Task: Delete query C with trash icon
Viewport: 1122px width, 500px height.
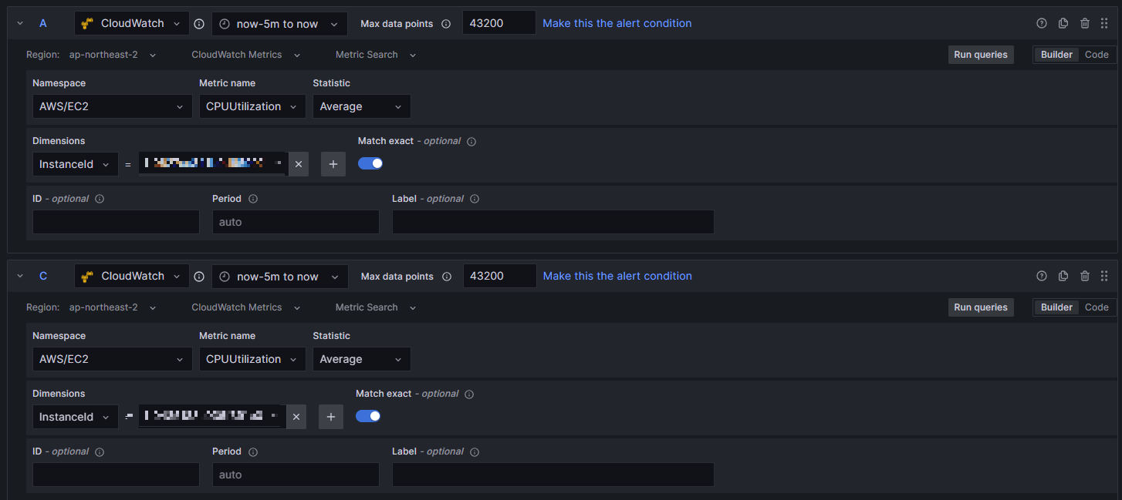Action: point(1085,276)
